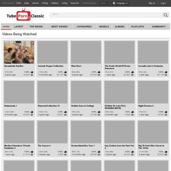Open the hclips network link
Viewport: 171px width, 171px height.
click(27, 3)
